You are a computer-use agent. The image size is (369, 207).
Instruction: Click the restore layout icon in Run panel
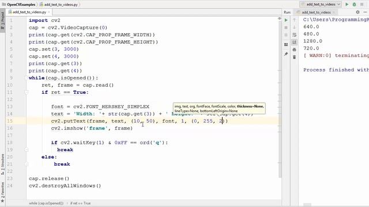[286, 45]
